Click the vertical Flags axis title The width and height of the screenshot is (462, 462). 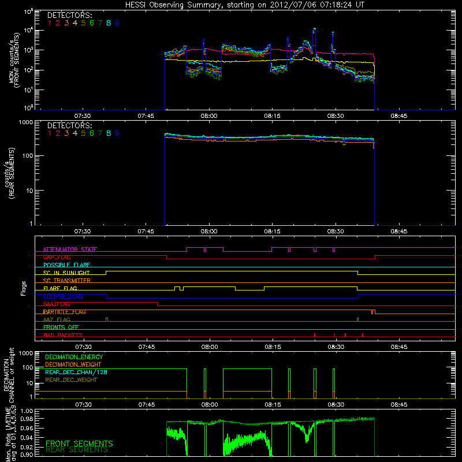tap(24, 288)
